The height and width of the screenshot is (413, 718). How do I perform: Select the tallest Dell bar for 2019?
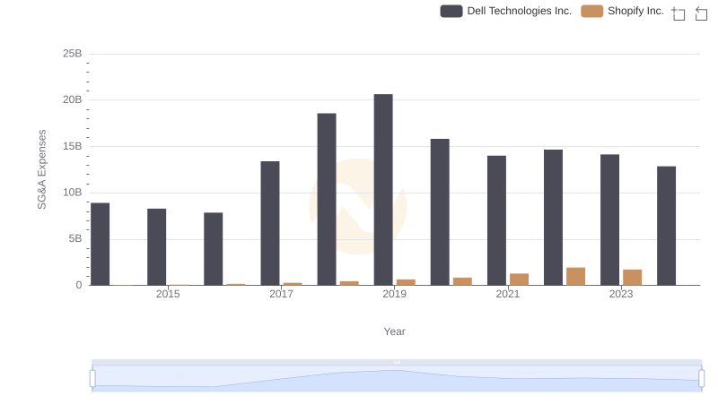[x=383, y=189]
